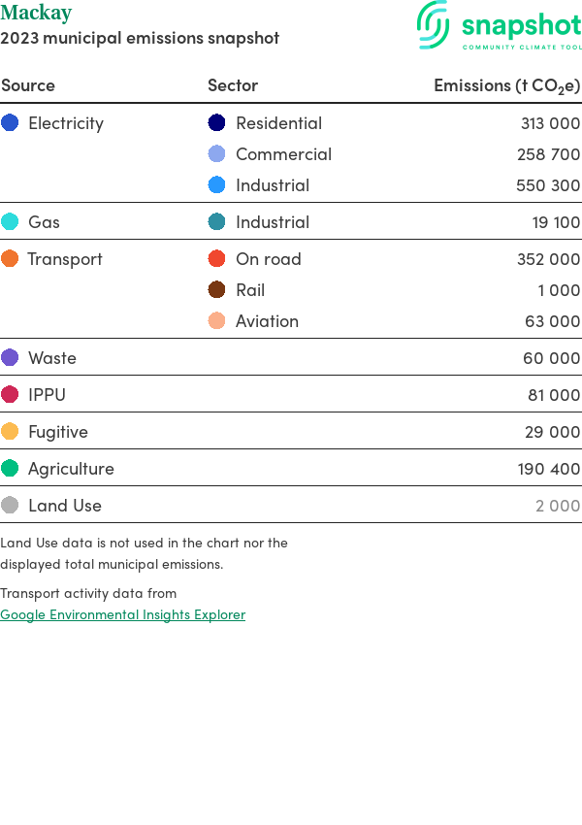Click the peach Aviation sector dot
The height and width of the screenshot is (825, 582).
217,321
